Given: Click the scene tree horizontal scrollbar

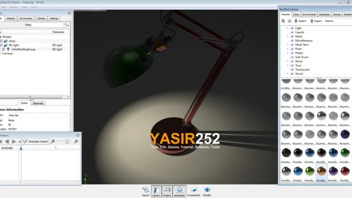Looking at the screenshot, I should [30, 97].
